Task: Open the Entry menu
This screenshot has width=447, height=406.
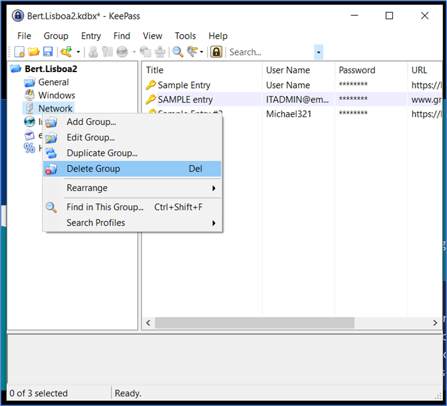Action: click(x=91, y=36)
